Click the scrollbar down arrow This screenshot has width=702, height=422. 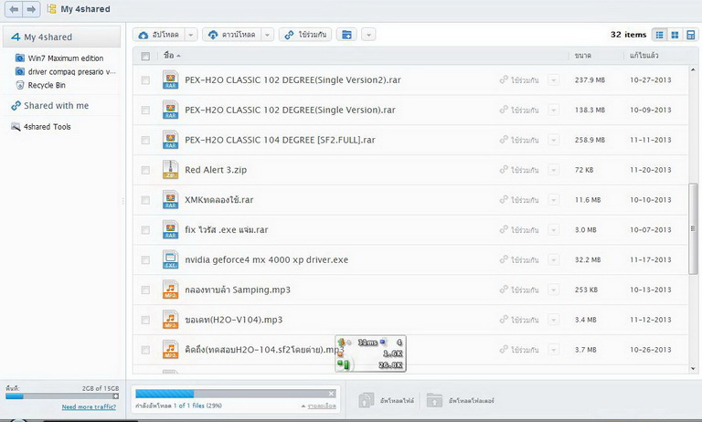(693, 369)
